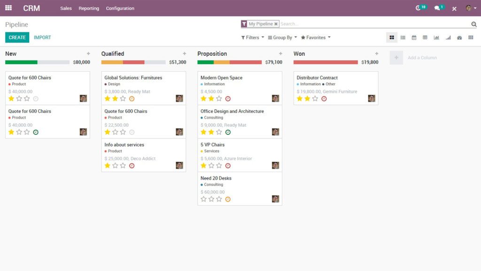
Task: Open the messaging conversations icon
Action: tap(437, 8)
